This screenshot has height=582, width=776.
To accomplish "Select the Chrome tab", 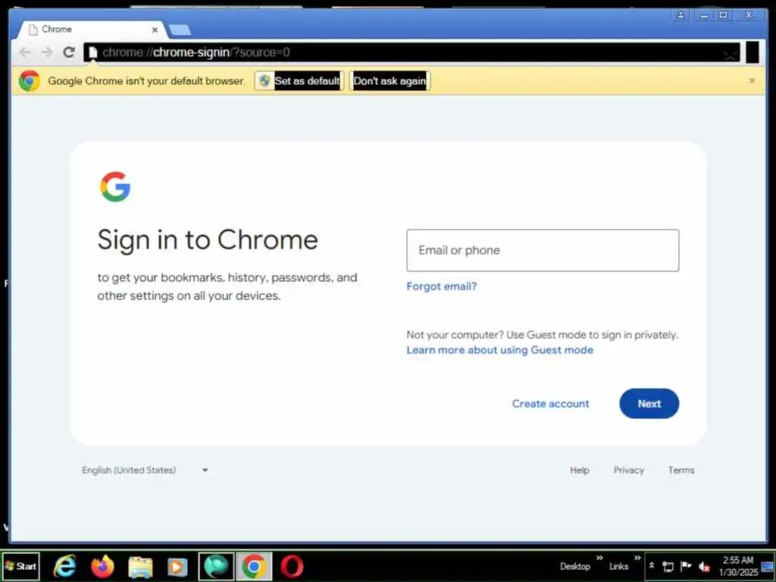I will point(92,30).
